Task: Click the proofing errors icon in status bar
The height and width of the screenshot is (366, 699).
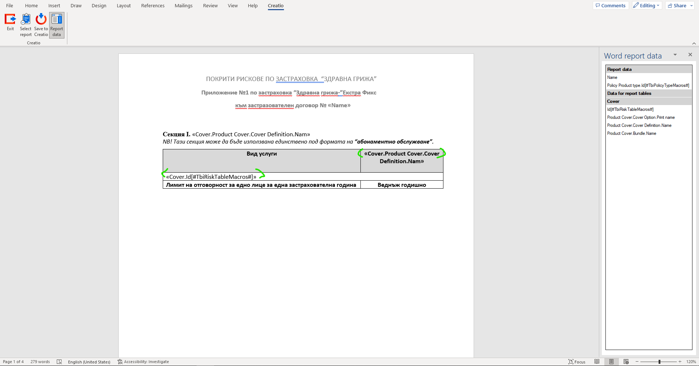Action: [x=59, y=362]
